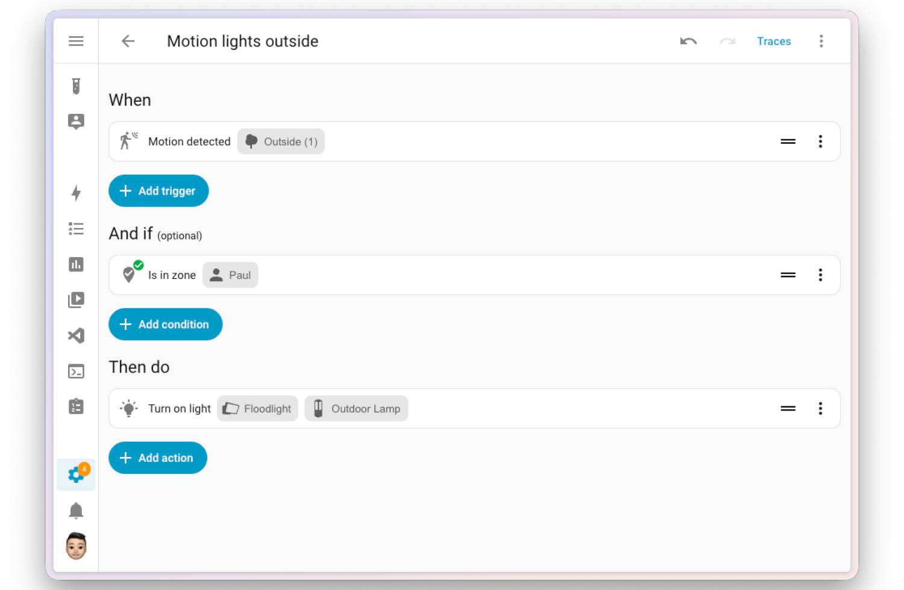Open the History chart sidebar icon
The width and height of the screenshot is (904, 590).
76,264
